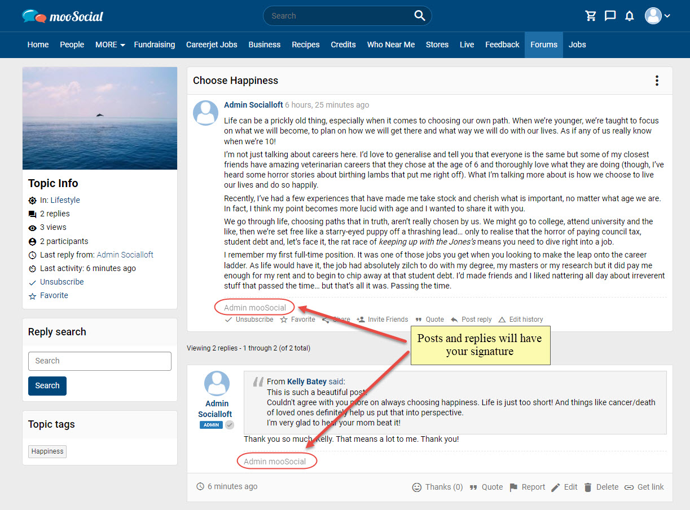Toggle Unsubscribe under the main post

tap(249, 320)
